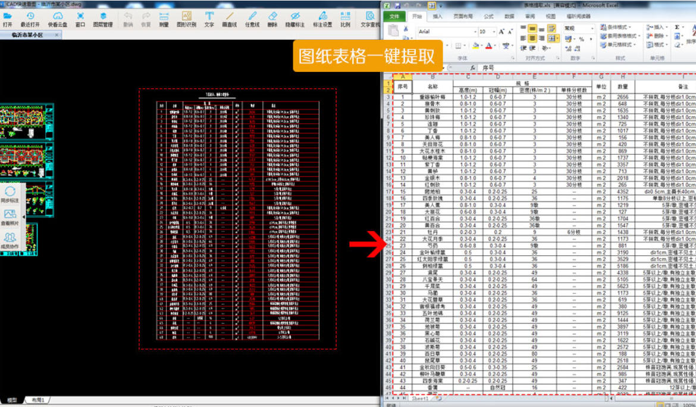This screenshot has height=407, width=696.
Task: Toggle 隐藏标注 hide annotations
Action: tap(294, 19)
